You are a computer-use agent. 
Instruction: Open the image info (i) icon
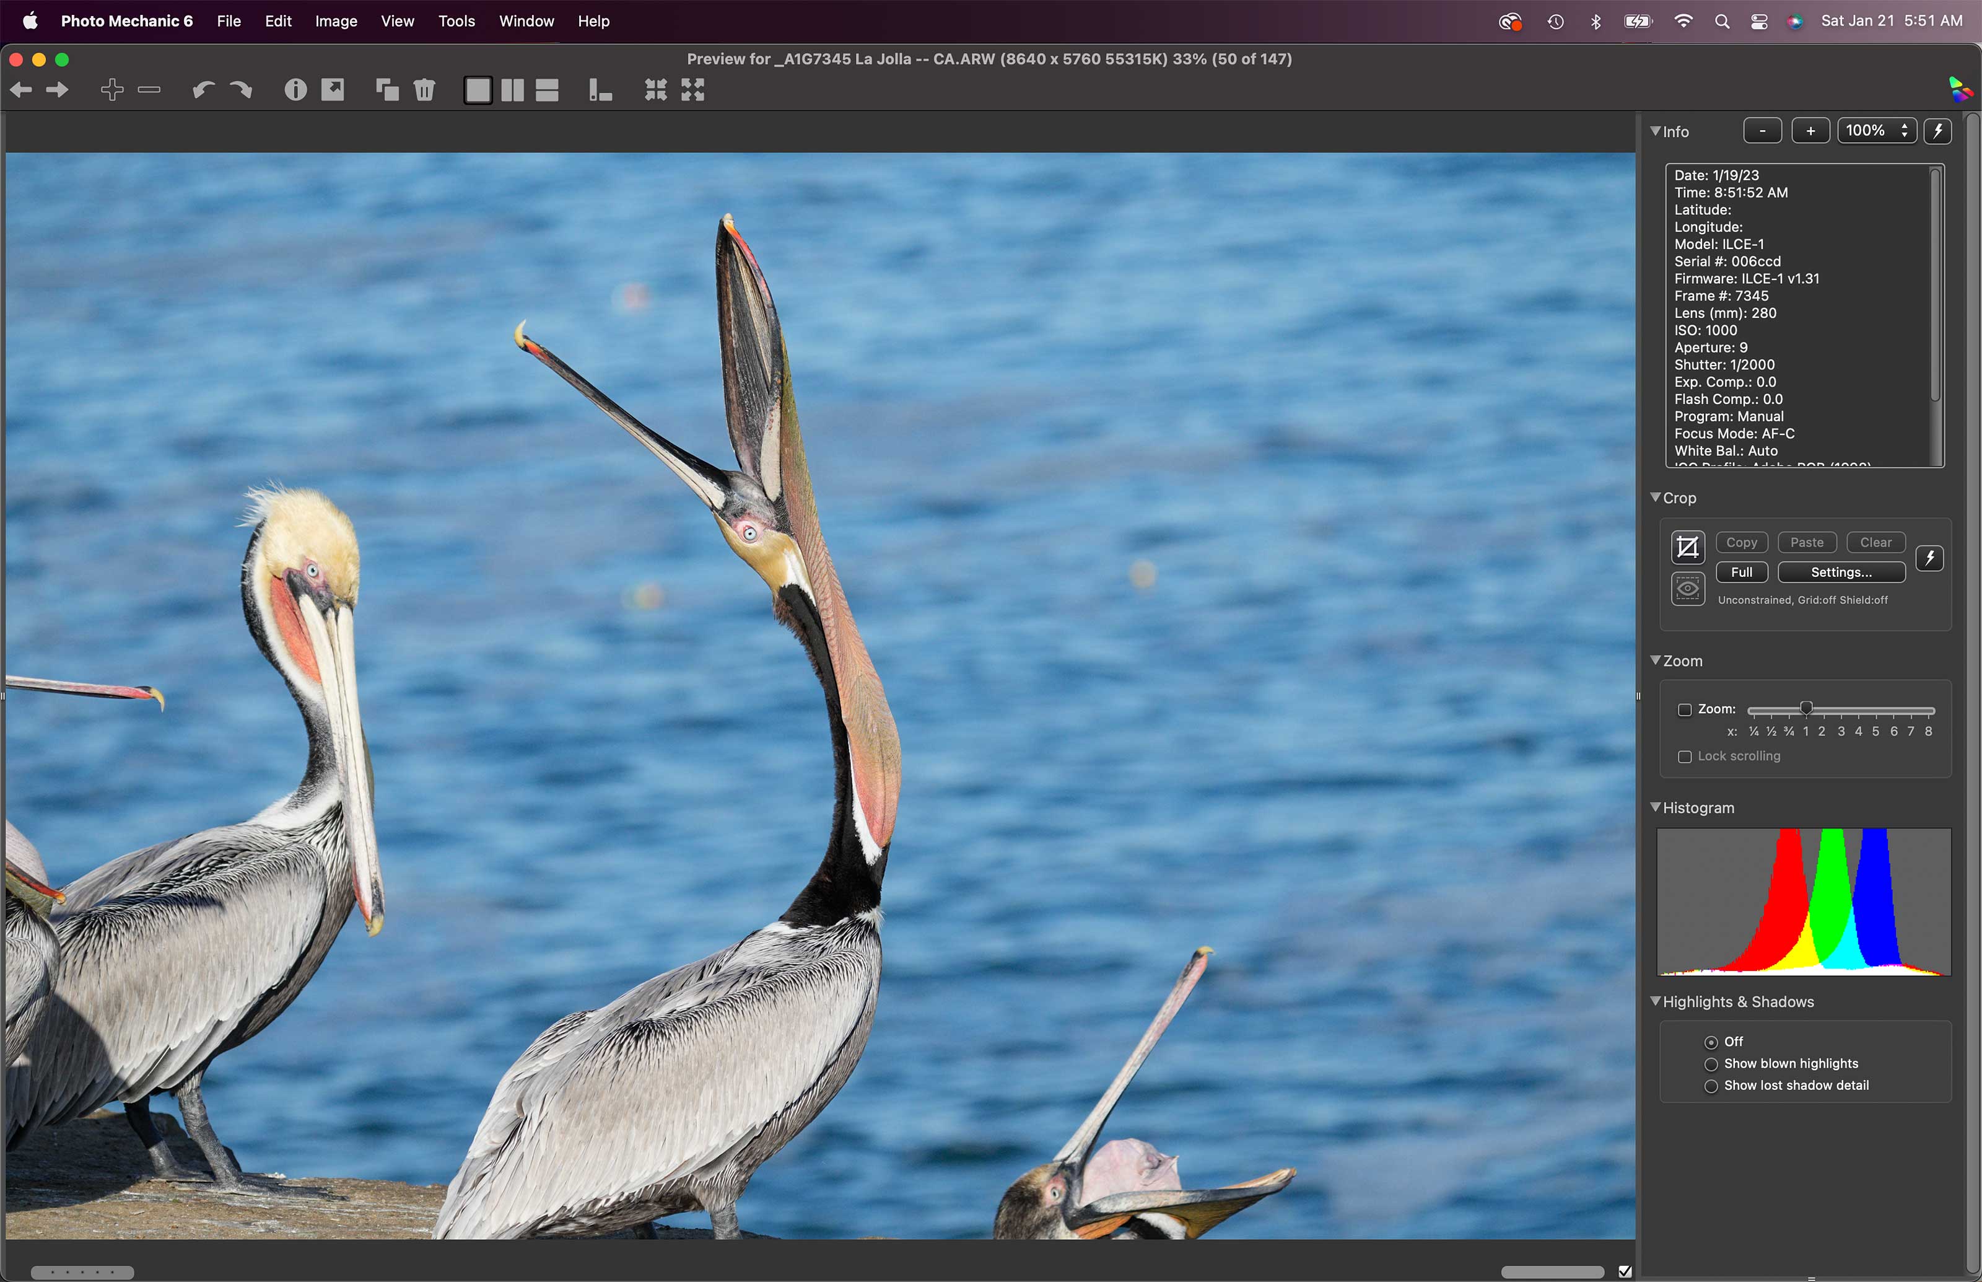point(295,90)
